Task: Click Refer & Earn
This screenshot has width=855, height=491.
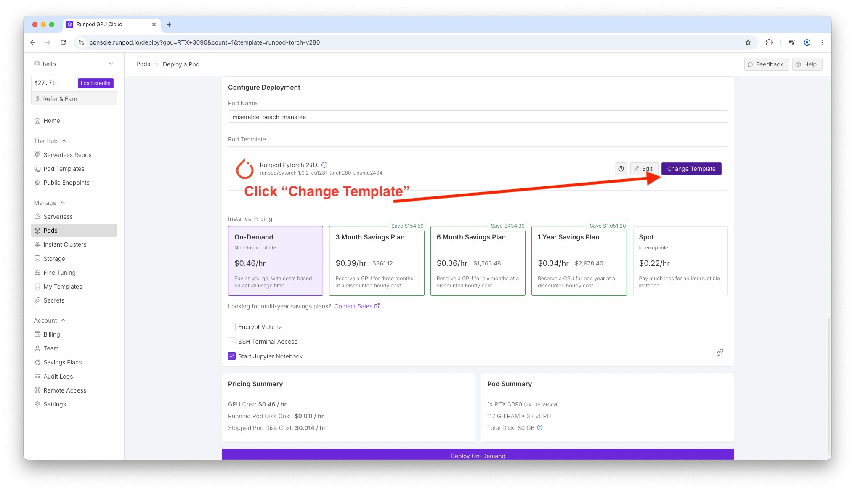Action: point(74,99)
